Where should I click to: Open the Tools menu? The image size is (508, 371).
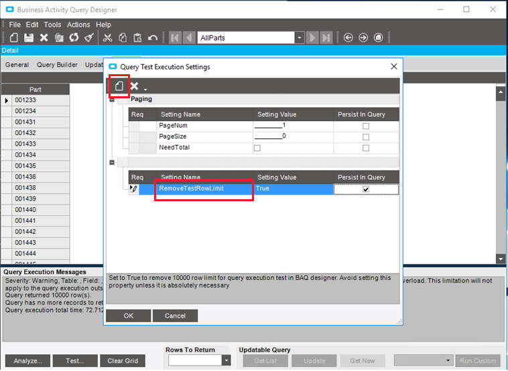[52, 25]
